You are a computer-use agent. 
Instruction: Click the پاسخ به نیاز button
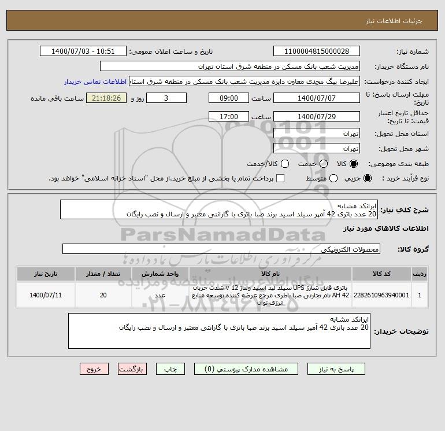[336, 369]
